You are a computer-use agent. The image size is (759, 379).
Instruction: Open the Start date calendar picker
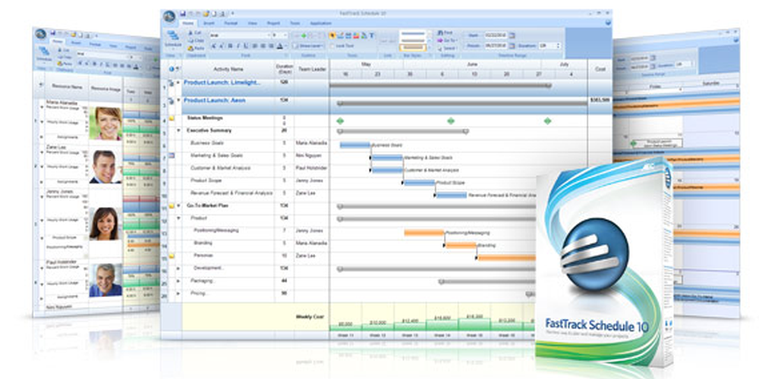[x=512, y=36]
